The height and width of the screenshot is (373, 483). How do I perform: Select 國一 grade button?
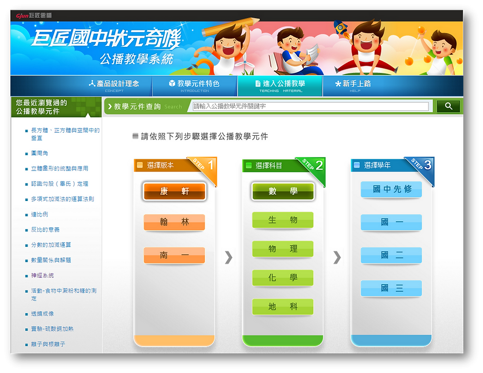tap(391, 222)
